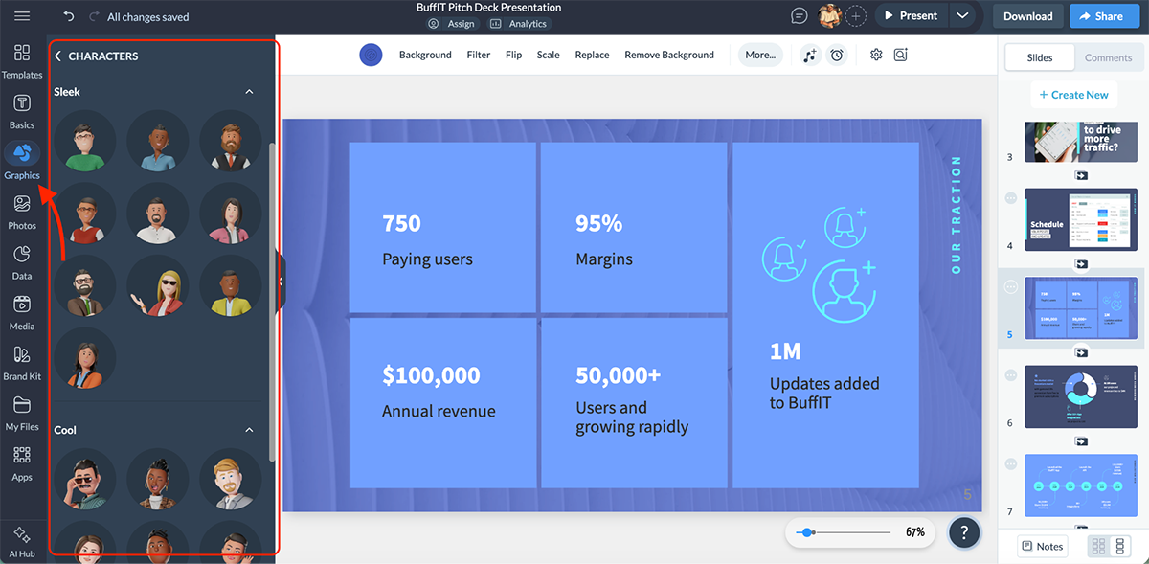Collapse the Sleek characters section
This screenshot has height=564, width=1149.
point(249,92)
